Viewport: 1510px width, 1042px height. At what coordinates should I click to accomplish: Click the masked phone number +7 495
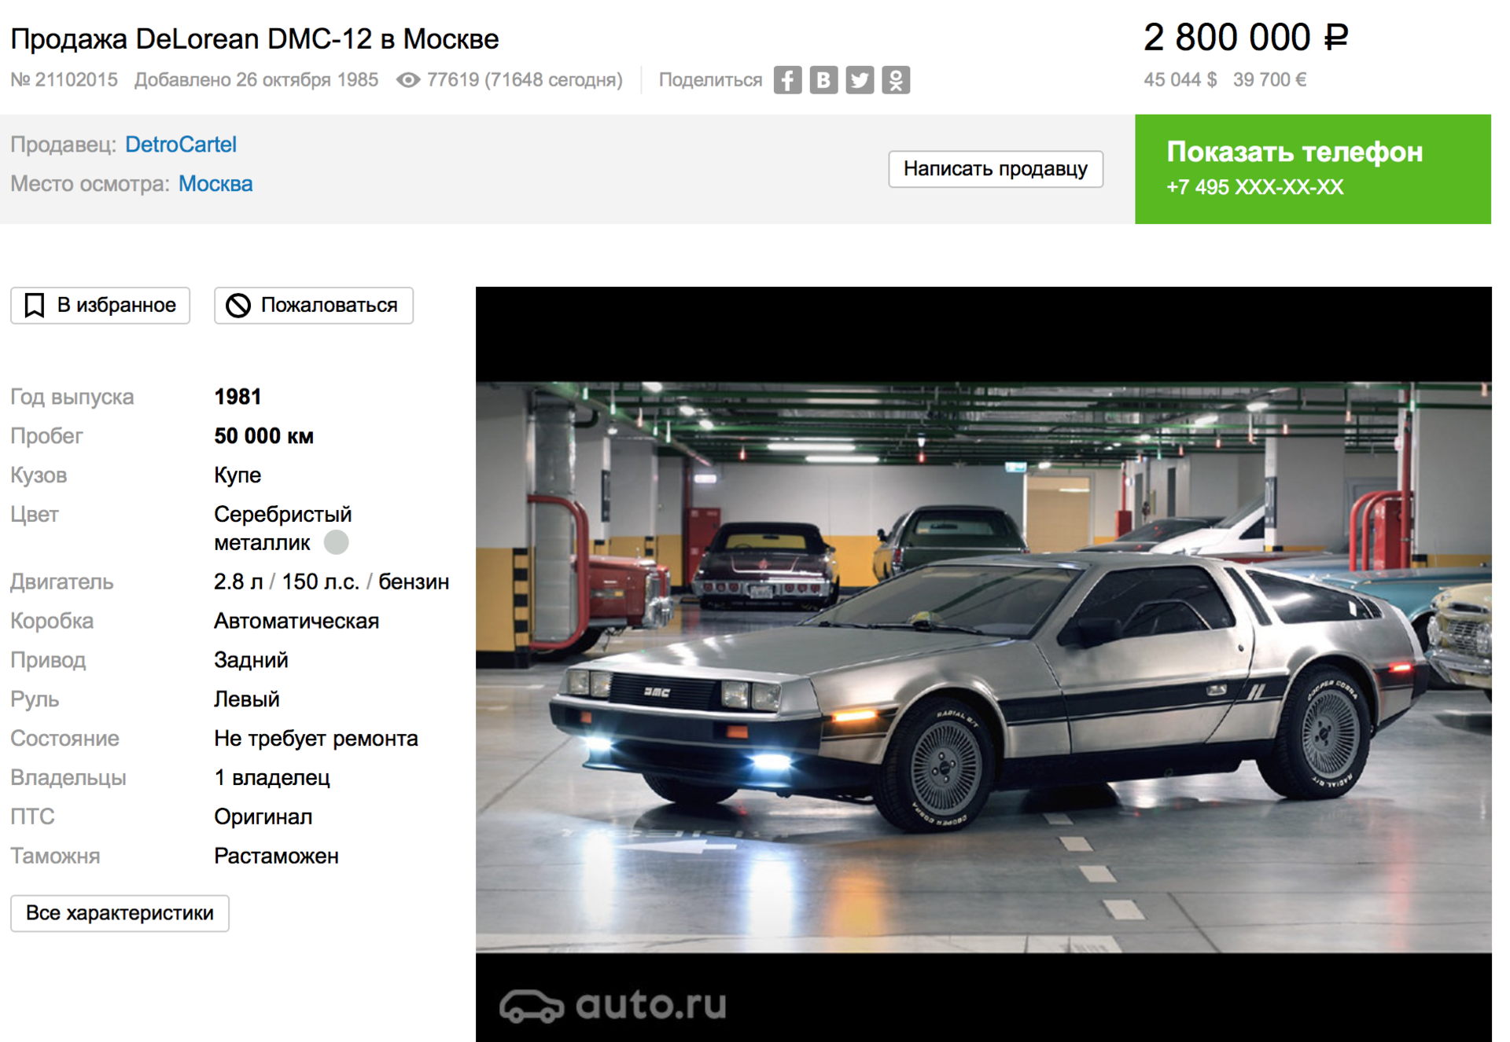point(1255,187)
